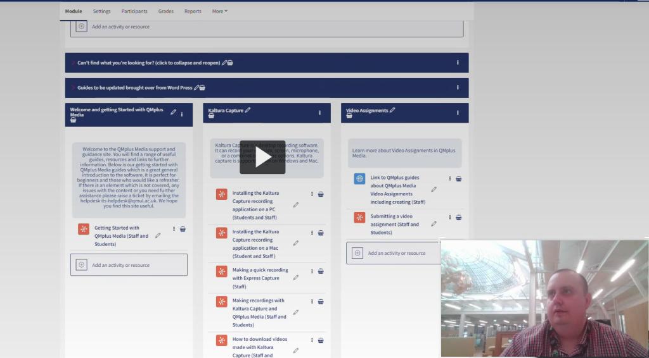
Task: Open 'Getting Started with QMplus Media' activity
Action: [x=121, y=236]
